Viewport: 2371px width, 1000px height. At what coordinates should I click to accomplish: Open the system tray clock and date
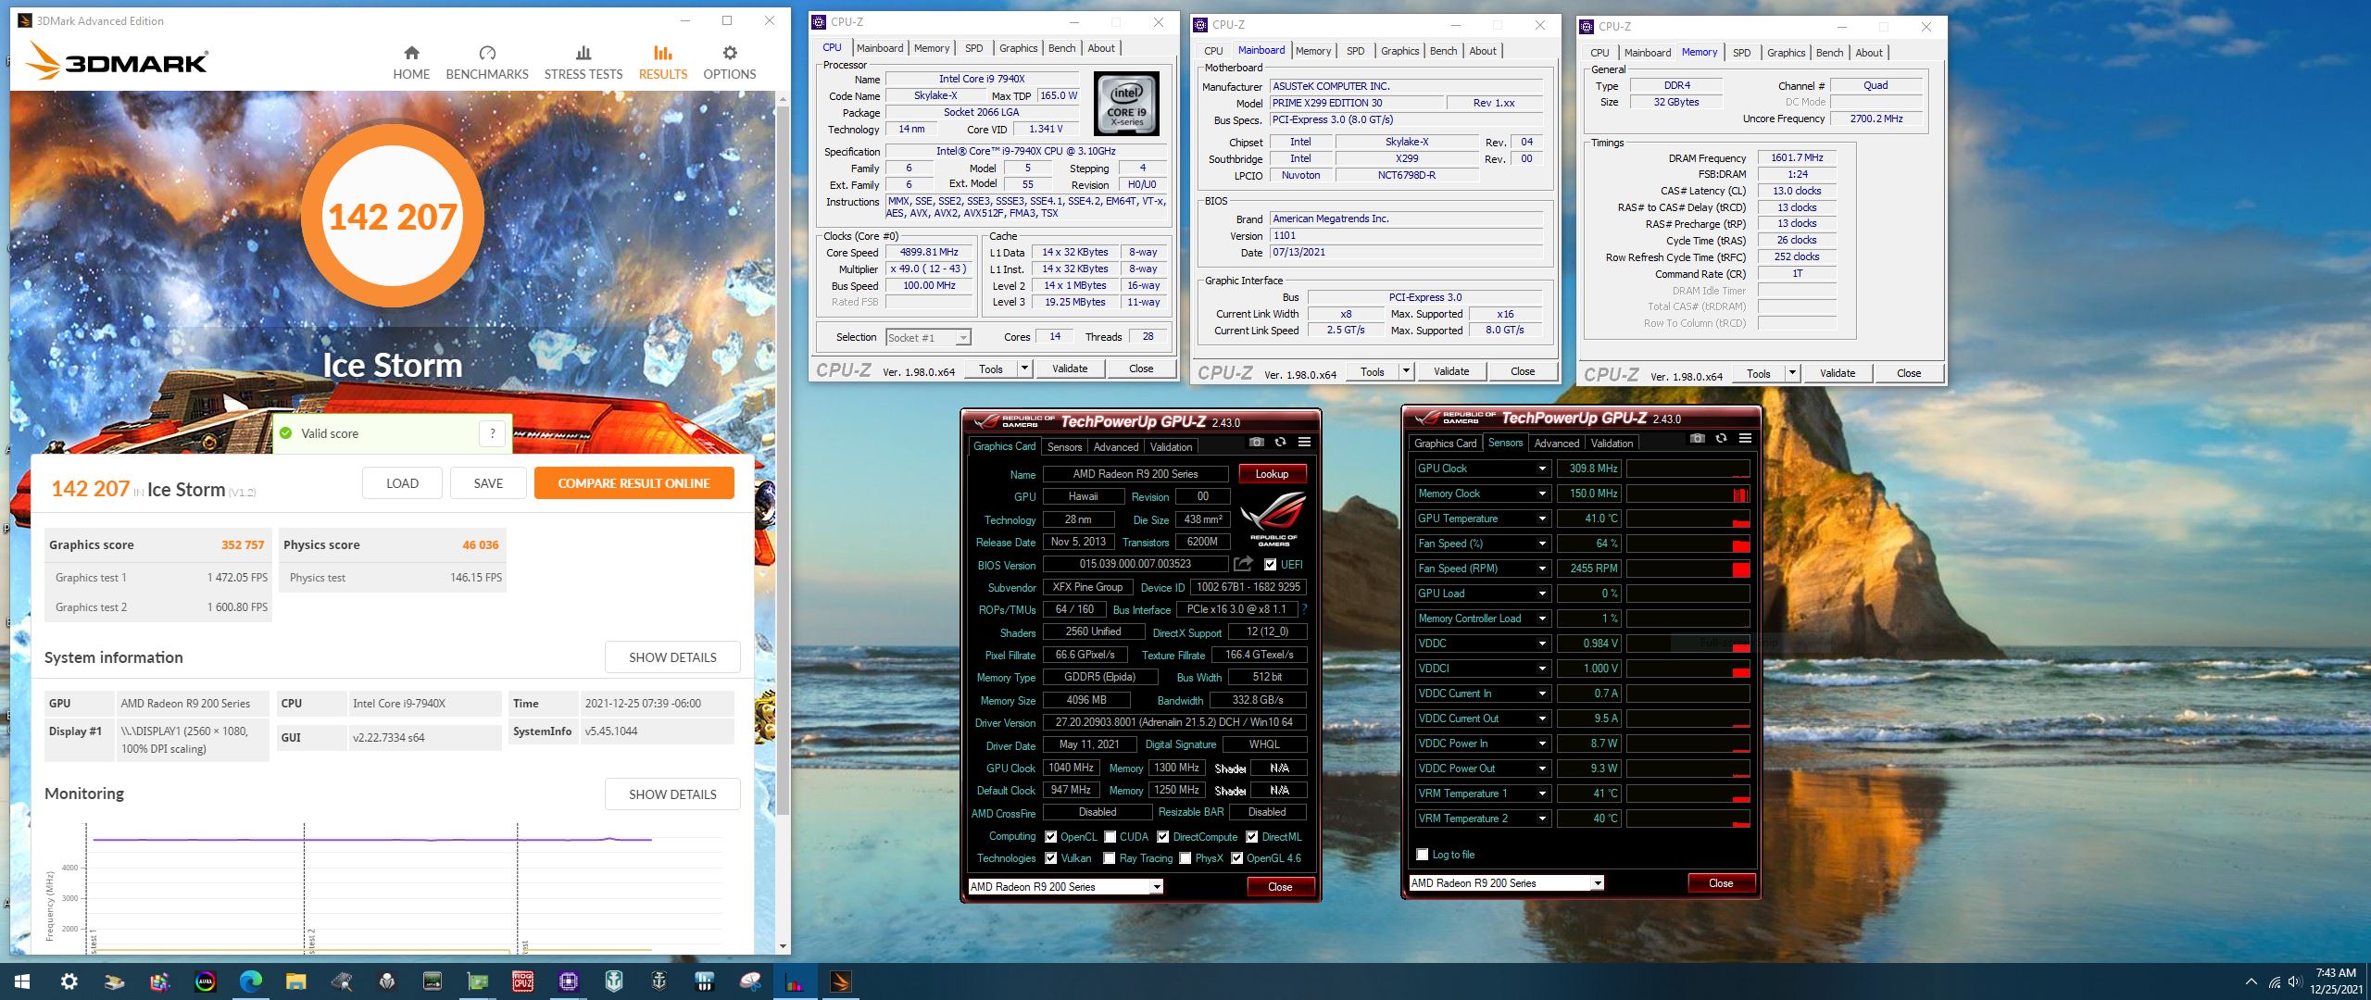2335,981
